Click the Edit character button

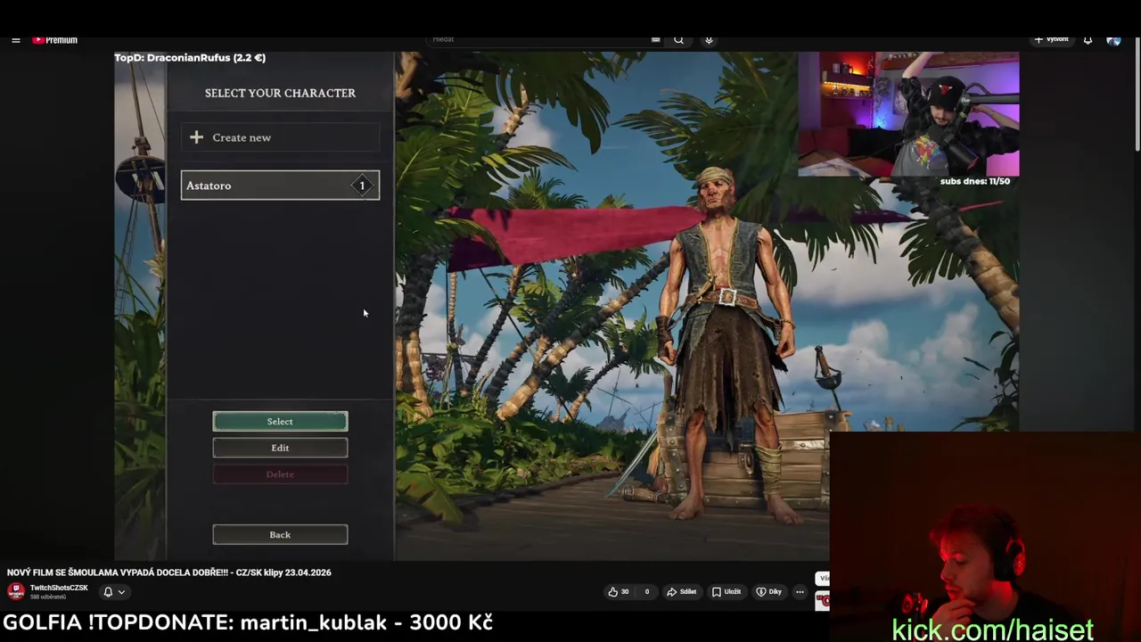(280, 448)
